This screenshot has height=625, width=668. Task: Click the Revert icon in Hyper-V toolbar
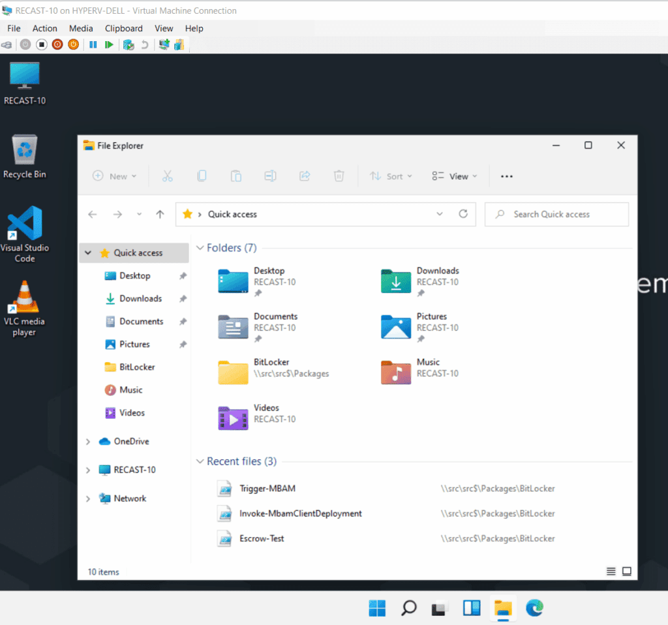144,44
